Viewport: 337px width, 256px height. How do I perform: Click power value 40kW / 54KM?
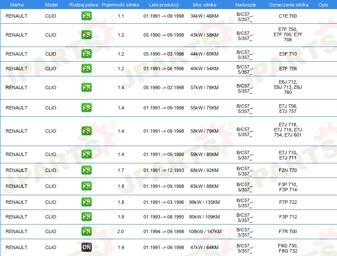(x=204, y=69)
